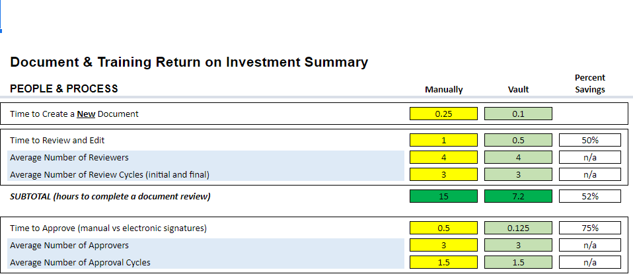The height and width of the screenshot is (274, 633).
Task: Click Vault cell for Average Number of Review Cycles
Action: pos(518,174)
